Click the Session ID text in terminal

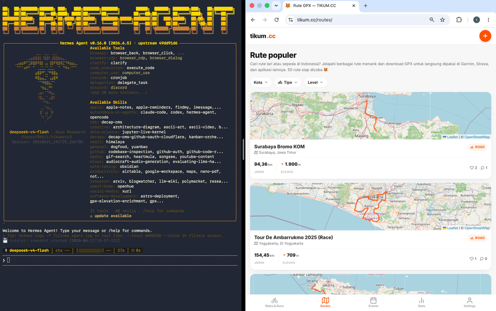point(48,142)
